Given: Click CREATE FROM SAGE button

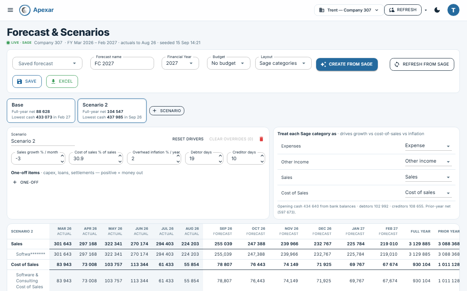Looking at the screenshot, I should tap(347, 64).
